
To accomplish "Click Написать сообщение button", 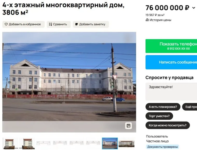I will click(171, 62).
